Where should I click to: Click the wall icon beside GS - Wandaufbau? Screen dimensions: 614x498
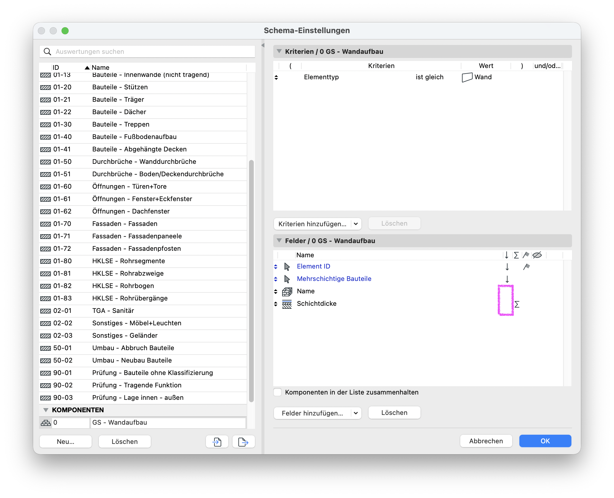coord(46,423)
